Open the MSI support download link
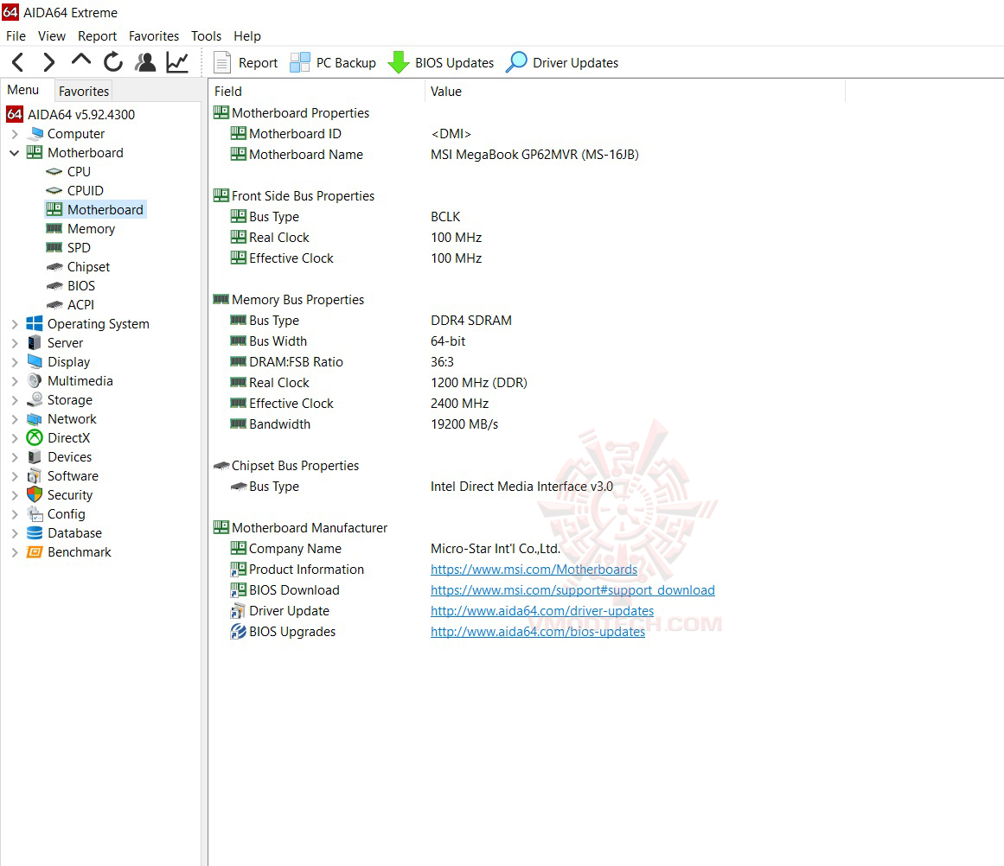The height and width of the screenshot is (866, 1004). 572,590
